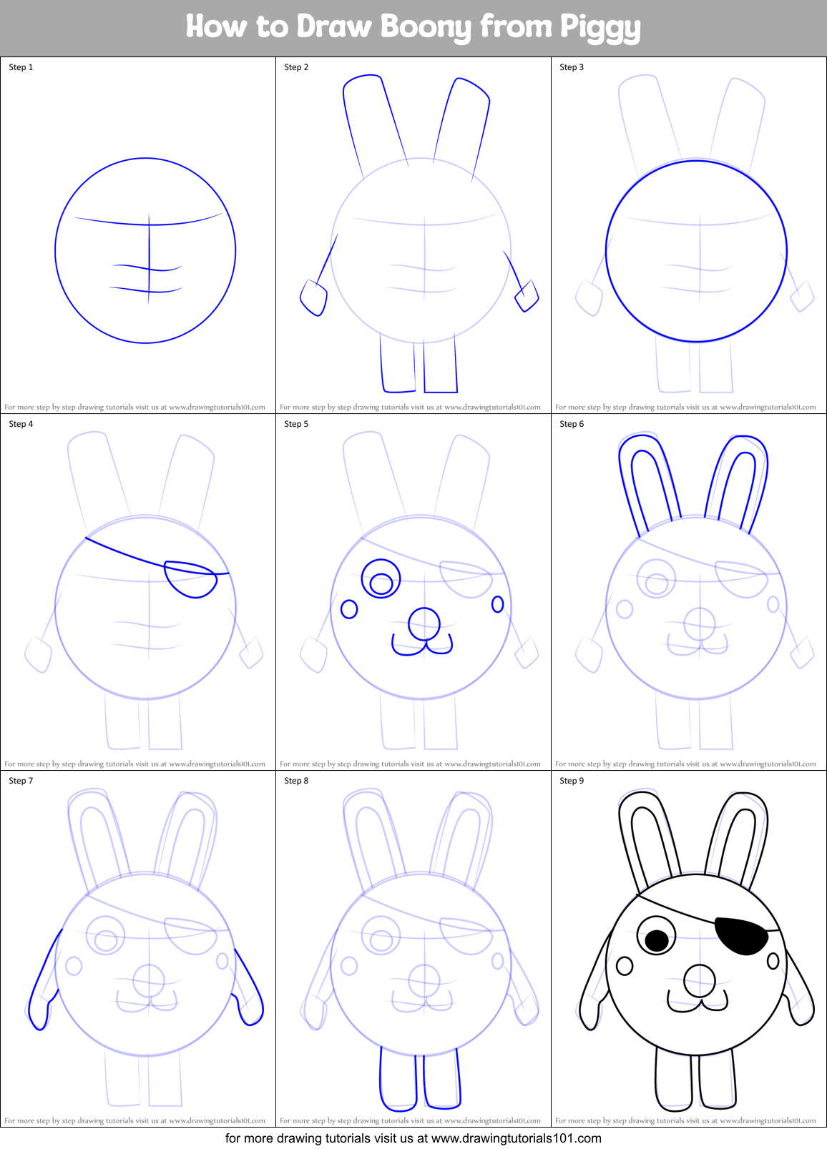
Task: Click the Step 9 panel website credit line
Action: point(685,1120)
